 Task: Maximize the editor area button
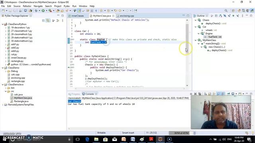(x=188, y=16)
